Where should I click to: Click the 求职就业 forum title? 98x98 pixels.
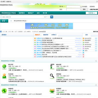pyautogui.click(x=59, y=74)
